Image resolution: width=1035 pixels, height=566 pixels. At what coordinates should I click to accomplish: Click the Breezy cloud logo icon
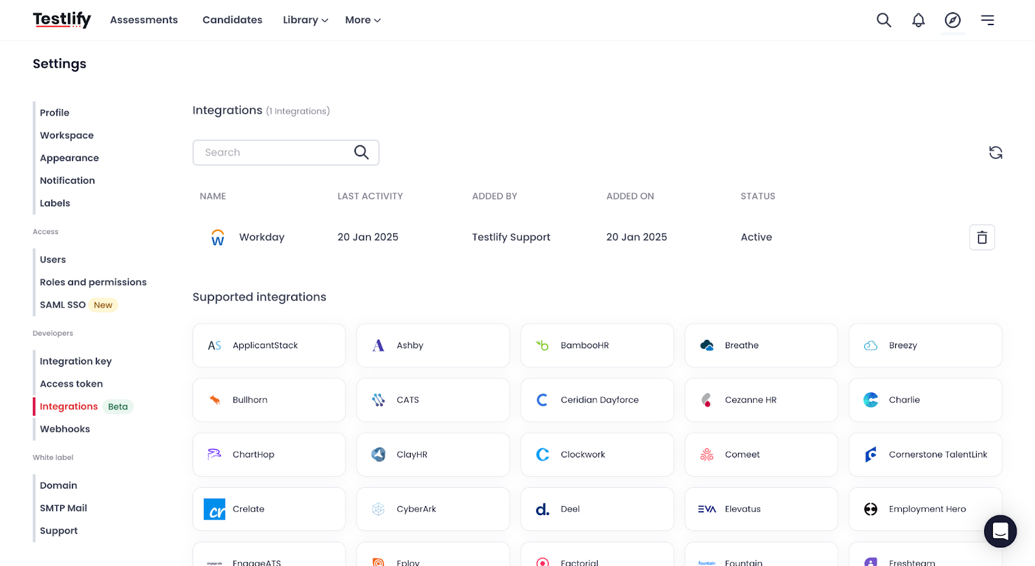(x=871, y=346)
